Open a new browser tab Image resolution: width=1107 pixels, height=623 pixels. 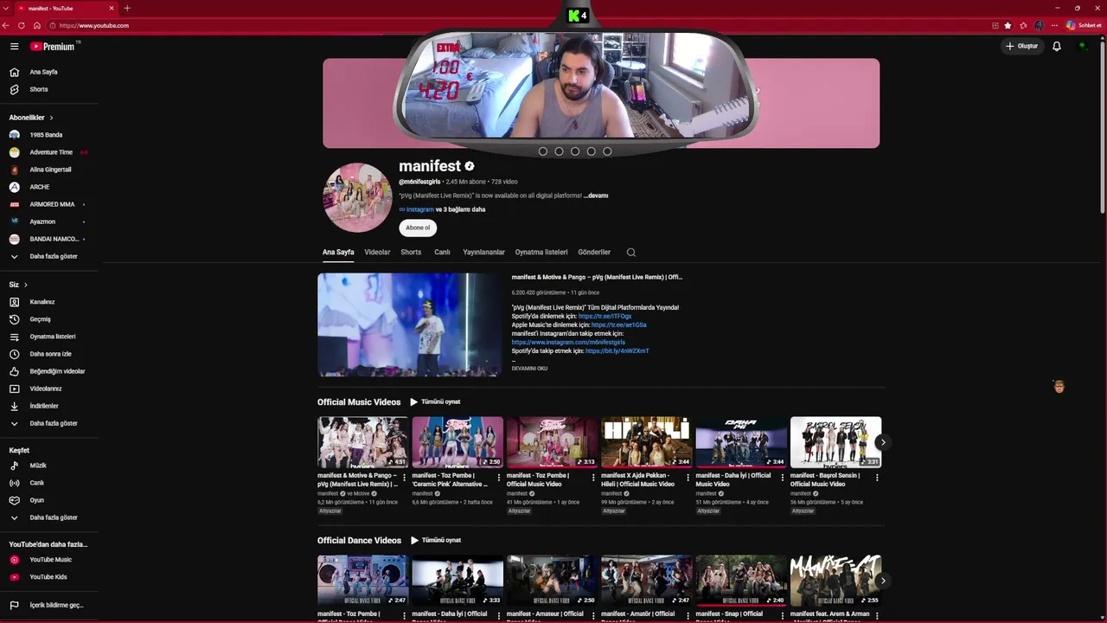[x=127, y=8]
